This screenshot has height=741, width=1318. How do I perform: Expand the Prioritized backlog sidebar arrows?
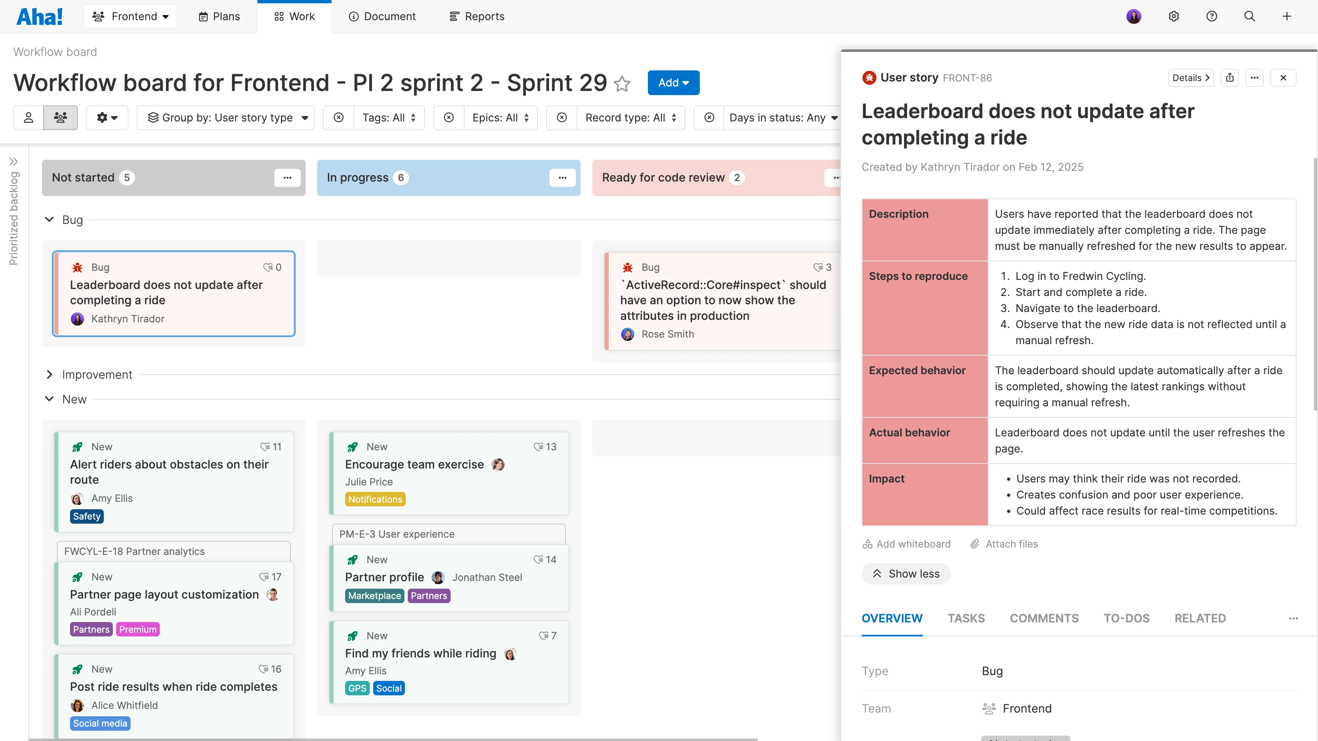[14, 162]
